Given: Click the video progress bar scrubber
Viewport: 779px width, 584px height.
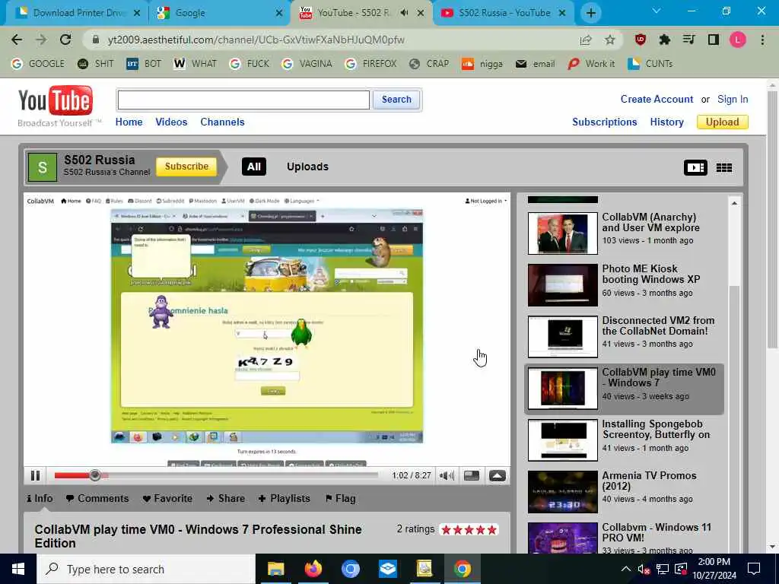Looking at the screenshot, I should (95, 476).
